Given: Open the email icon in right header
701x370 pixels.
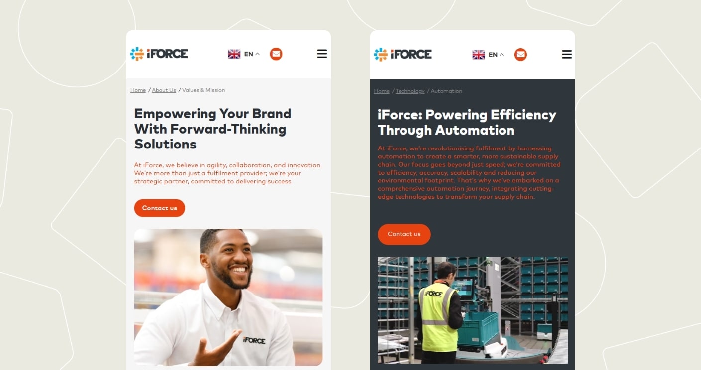Looking at the screenshot, I should [x=520, y=55].
